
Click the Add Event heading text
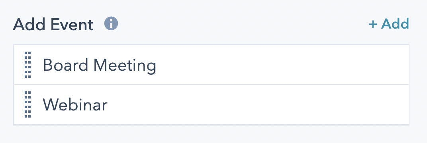[53, 24]
